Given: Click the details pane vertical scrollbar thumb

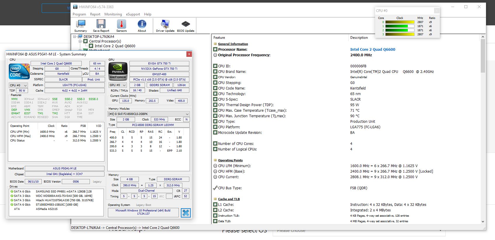Looking at the screenshot, I should (483, 55).
